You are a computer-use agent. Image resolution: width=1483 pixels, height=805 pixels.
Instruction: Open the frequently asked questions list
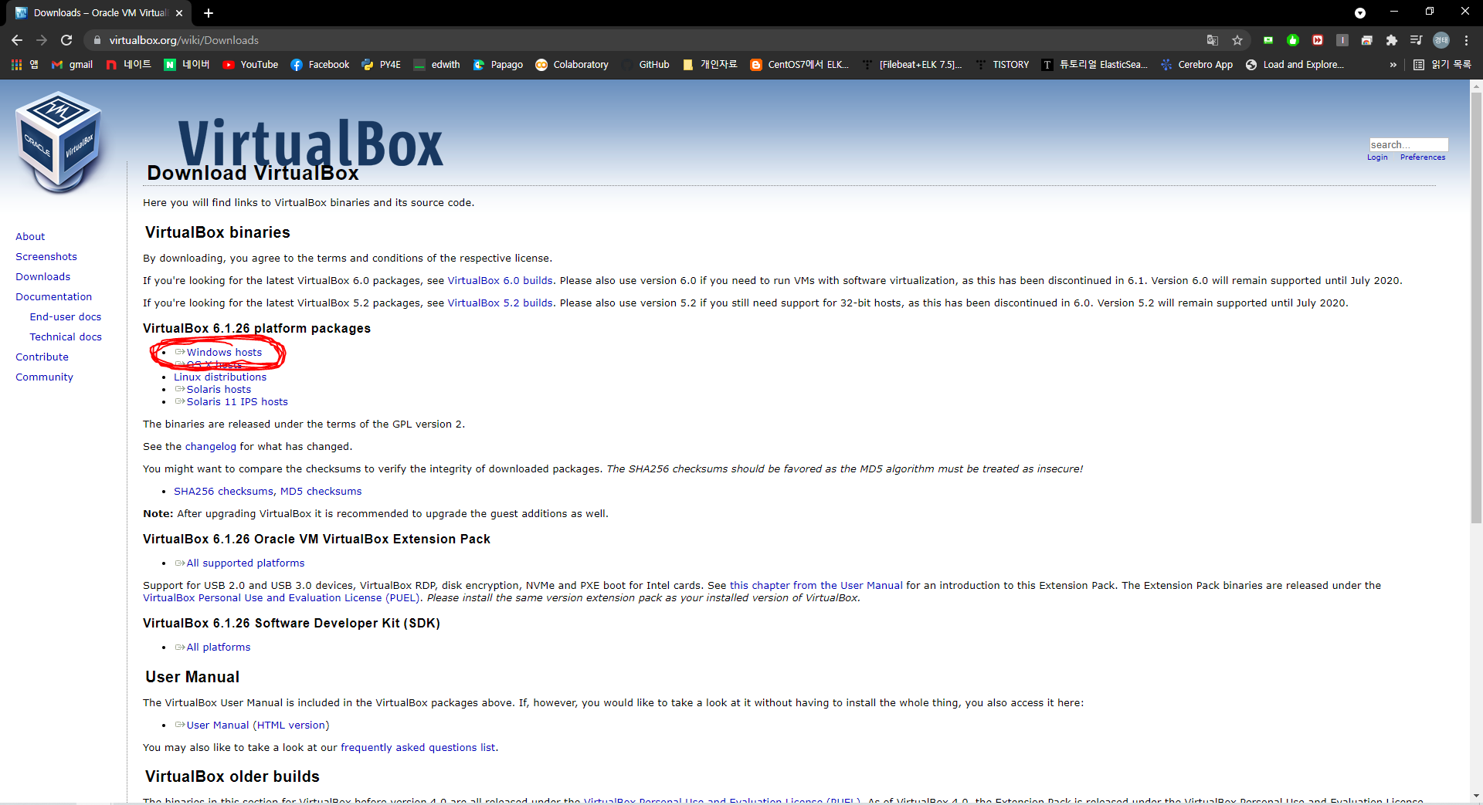tap(418, 748)
